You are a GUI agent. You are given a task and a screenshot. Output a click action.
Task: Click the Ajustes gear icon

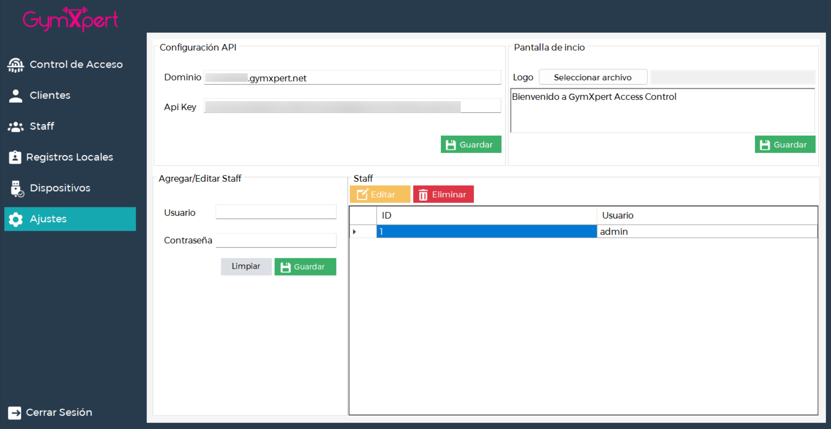tap(16, 219)
